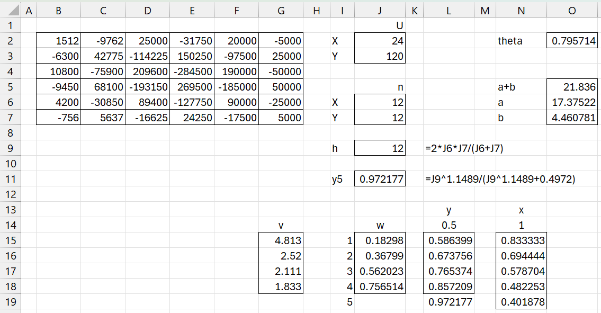Click the Select All corner triangle
Screen dimensions: 601x313
[10, 10]
